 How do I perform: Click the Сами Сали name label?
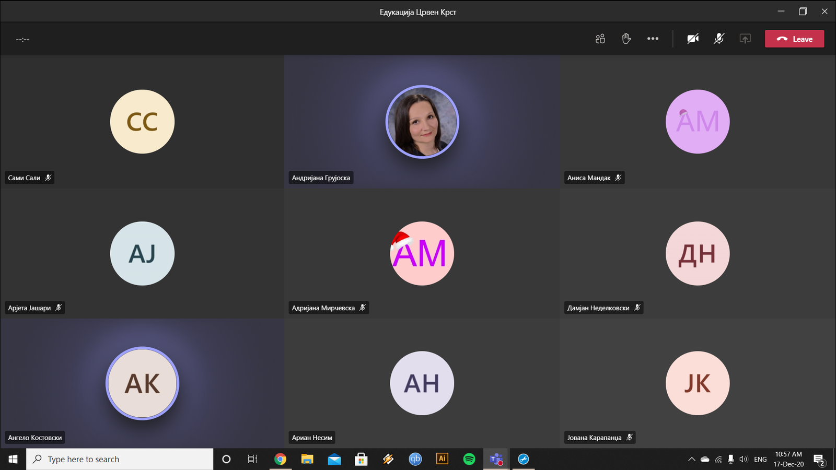[24, 178]
